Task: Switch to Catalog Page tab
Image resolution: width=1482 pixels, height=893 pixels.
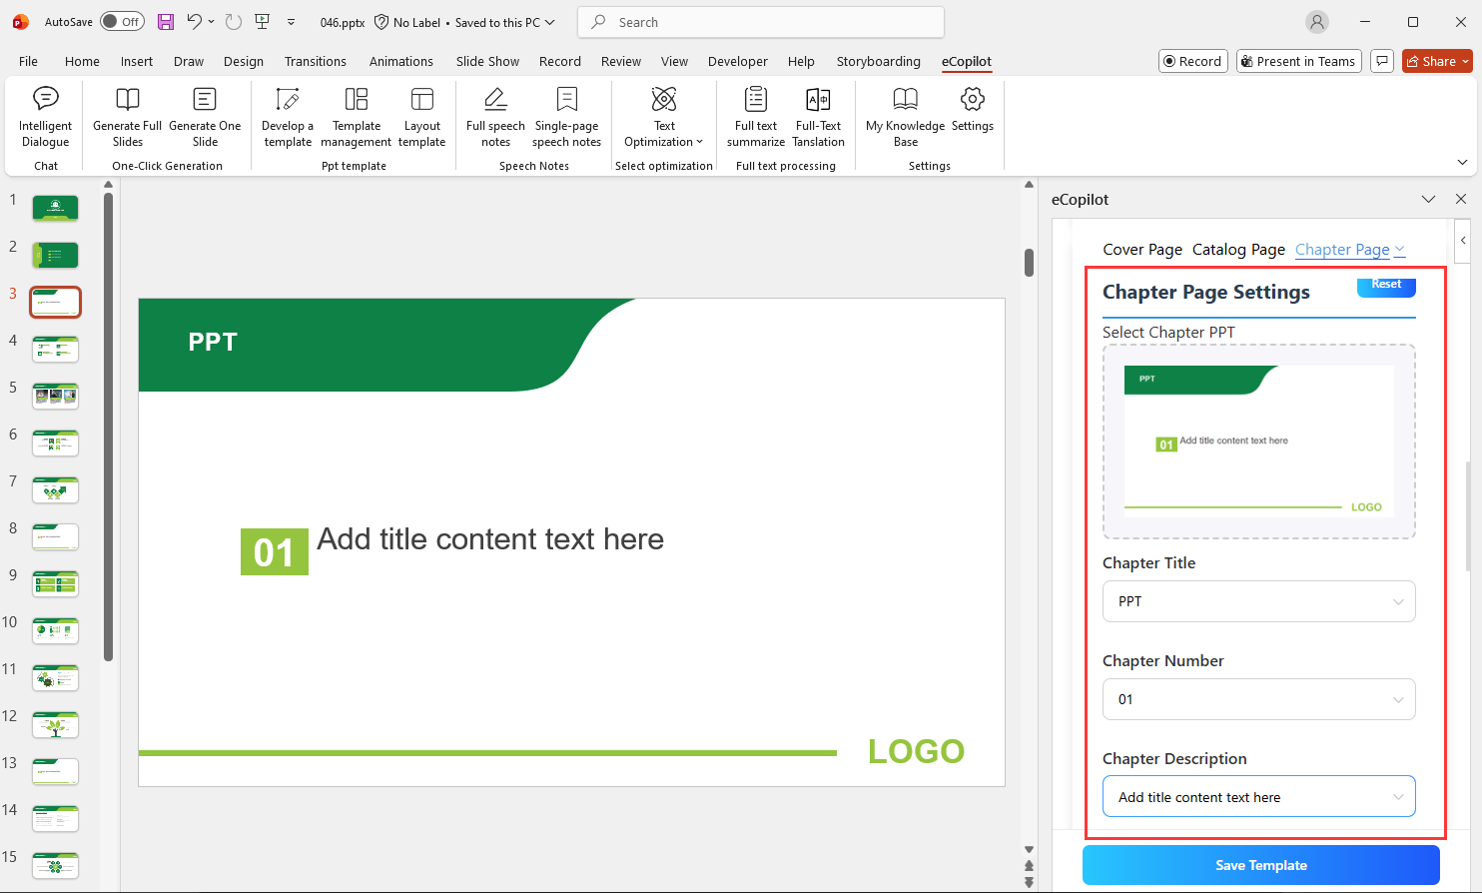Action: [1238, 250]
